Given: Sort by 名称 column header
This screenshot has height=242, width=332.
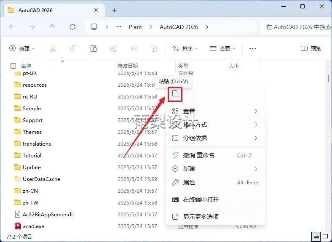Looking at the screenshot, I should click(26, 66).
